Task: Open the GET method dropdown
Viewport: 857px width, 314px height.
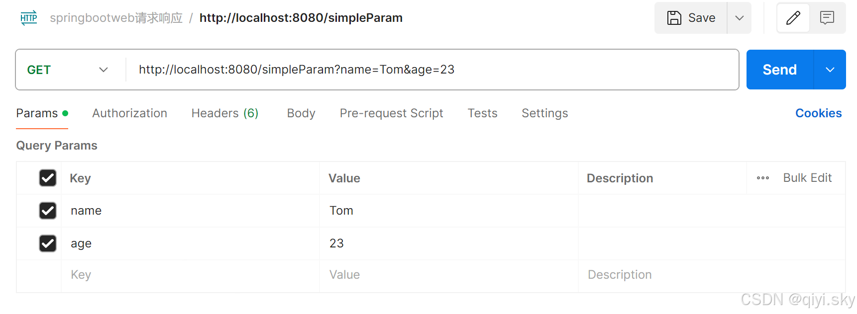Action: [68, 70]
